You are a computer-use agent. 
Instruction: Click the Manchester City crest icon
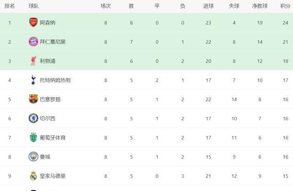click(x=33, y=156)
